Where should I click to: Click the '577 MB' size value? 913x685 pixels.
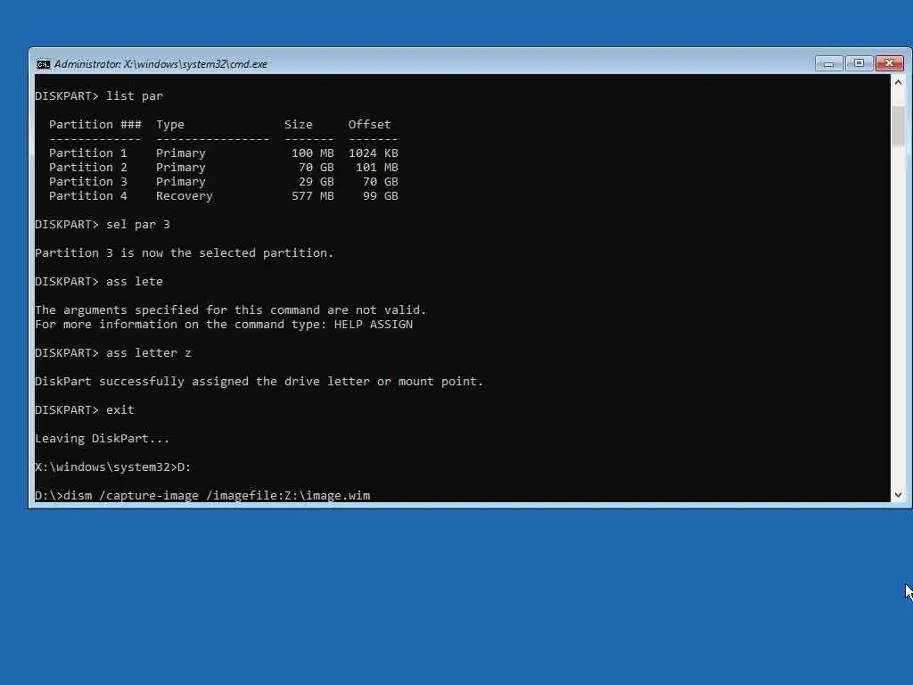[x=313, y=195]
